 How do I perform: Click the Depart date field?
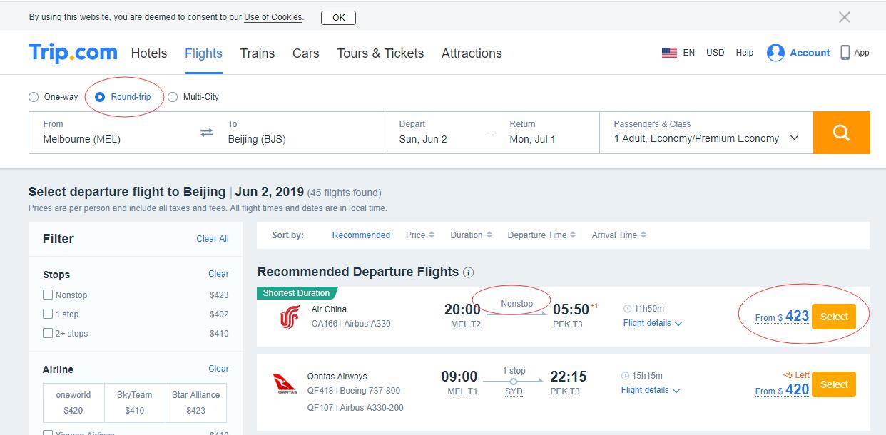(x=438, y=133)
